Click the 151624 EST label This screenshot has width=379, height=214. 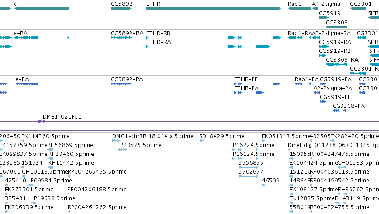[32, 163]
